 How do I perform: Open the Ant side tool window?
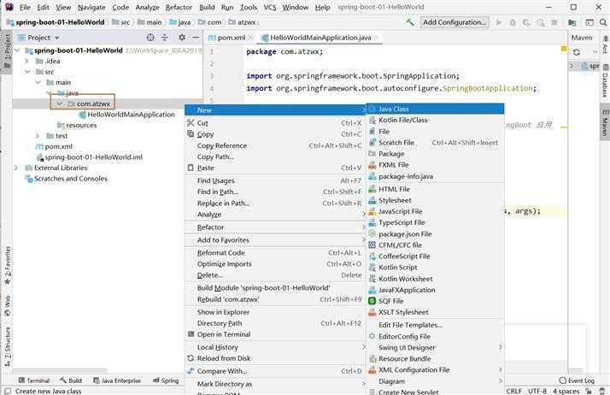coord(605,44)
